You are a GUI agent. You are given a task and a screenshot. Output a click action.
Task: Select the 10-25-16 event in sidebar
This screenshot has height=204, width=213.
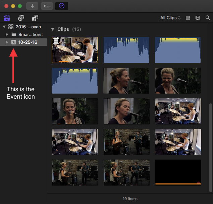pyautogui.click(x=28, y=42)
